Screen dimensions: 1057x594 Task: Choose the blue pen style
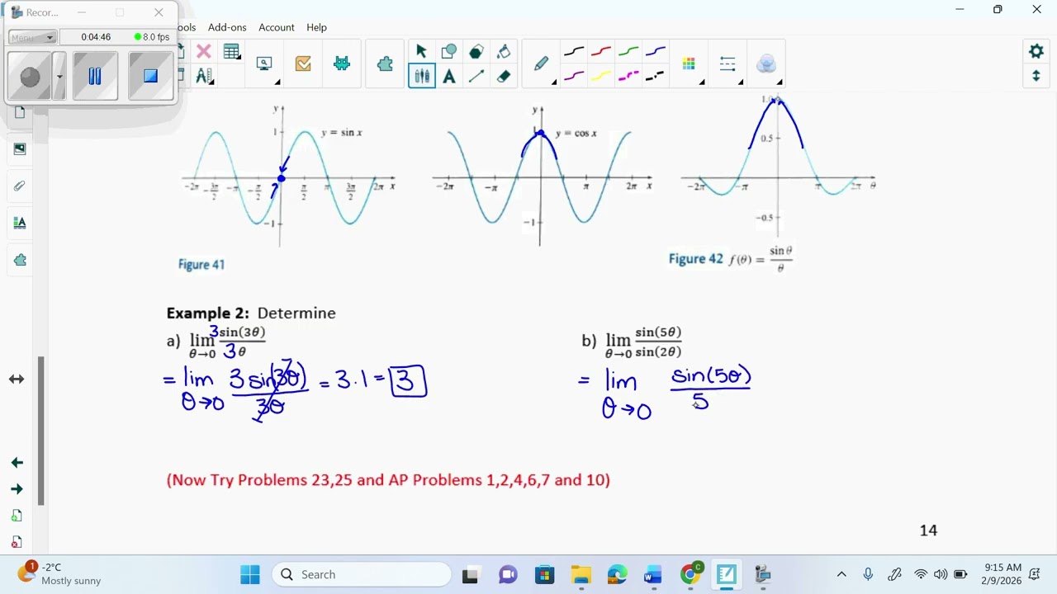point(656,52)
